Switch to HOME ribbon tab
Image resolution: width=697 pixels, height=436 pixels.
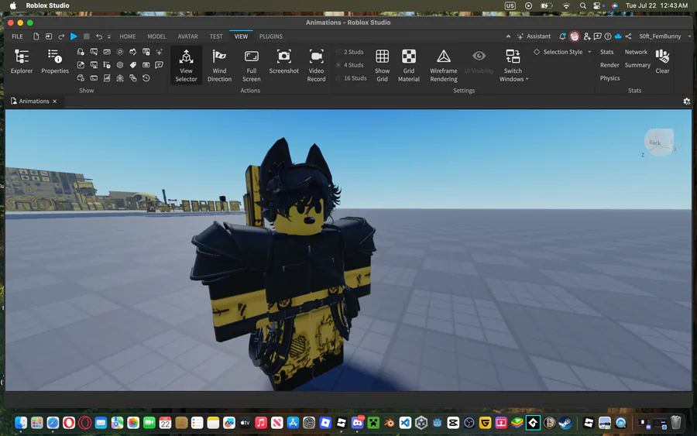point(128,36)
